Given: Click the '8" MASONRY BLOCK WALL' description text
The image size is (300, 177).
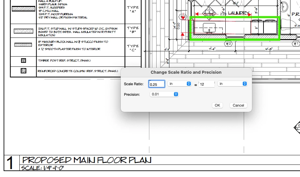Looking at the screenshot, I should tap(73, 45).
